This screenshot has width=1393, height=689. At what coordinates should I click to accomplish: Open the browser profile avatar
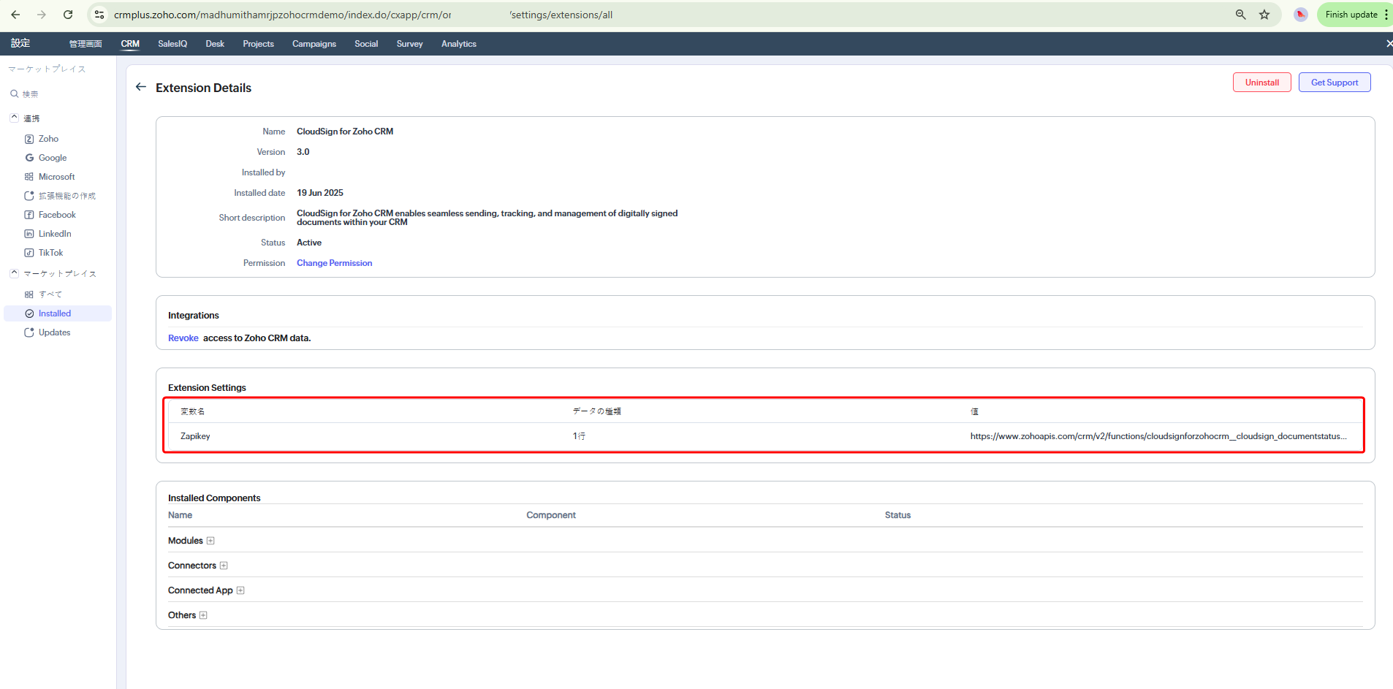click(x=1301, y=15)
